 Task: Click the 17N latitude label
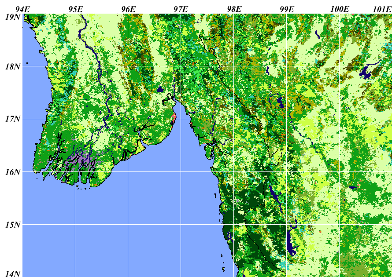12,119
